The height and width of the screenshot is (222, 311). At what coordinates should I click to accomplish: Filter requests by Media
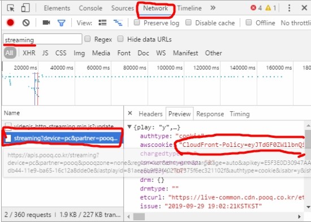101,53
